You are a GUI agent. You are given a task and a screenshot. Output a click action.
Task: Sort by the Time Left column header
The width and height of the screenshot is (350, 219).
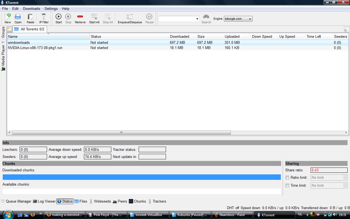[x=319, y=36]
